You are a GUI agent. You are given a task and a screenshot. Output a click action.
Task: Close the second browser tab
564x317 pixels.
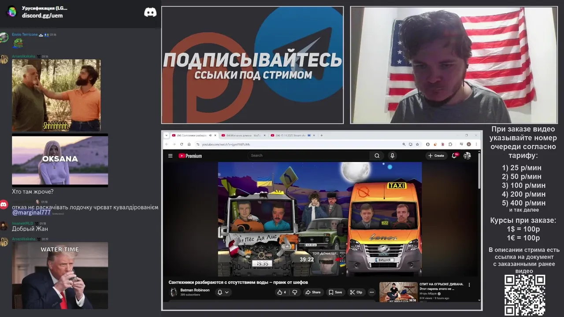pos(265,135)
